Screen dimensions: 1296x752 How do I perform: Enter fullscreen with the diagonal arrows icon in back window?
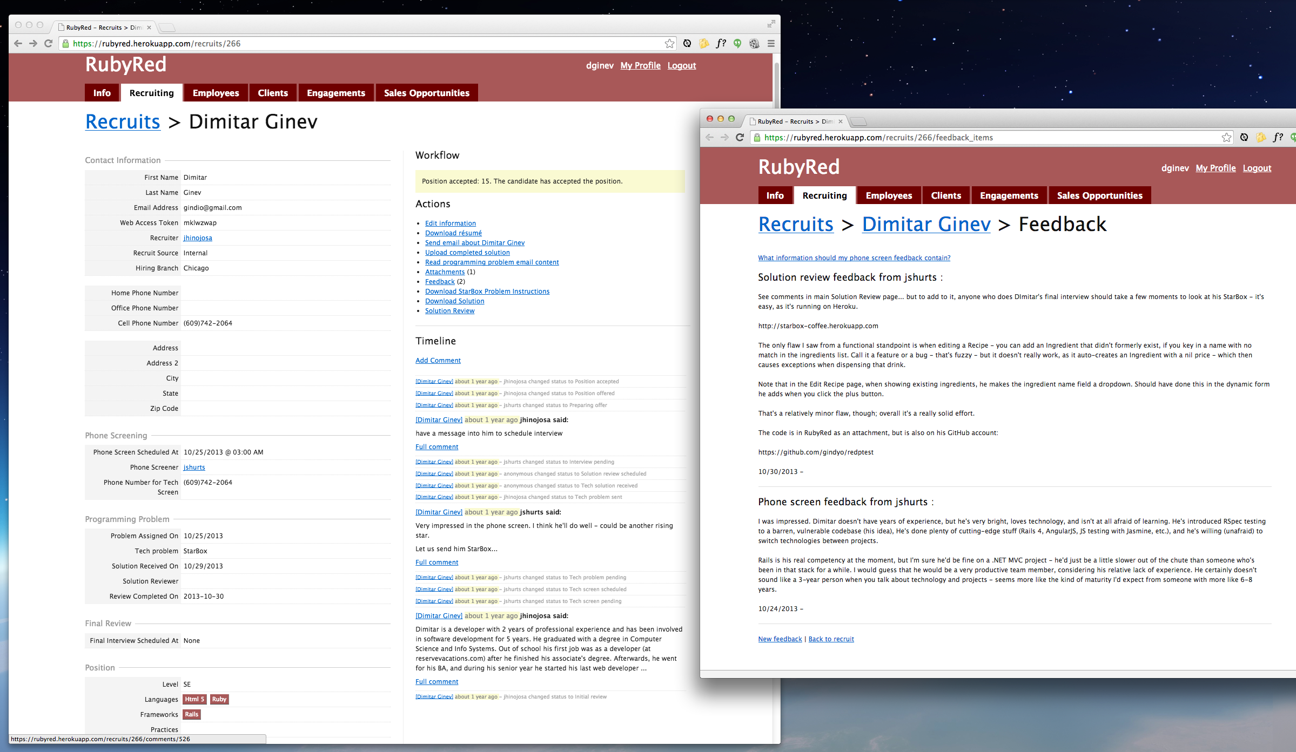771,24
